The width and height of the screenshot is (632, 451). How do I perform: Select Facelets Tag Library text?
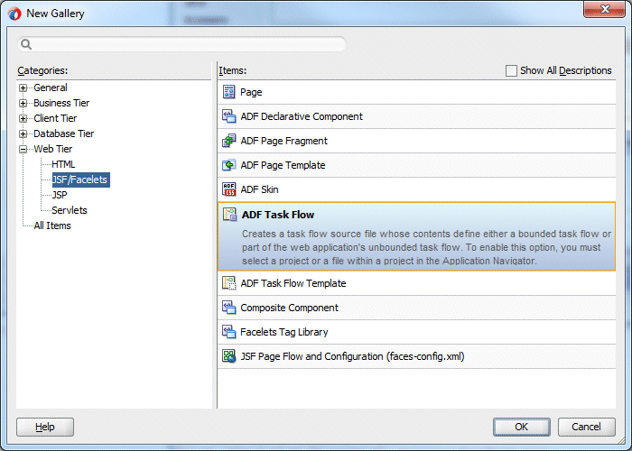coord(283,332)
